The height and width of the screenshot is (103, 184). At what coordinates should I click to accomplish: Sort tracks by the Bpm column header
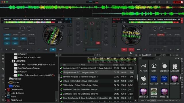click(x=122, y=65)
